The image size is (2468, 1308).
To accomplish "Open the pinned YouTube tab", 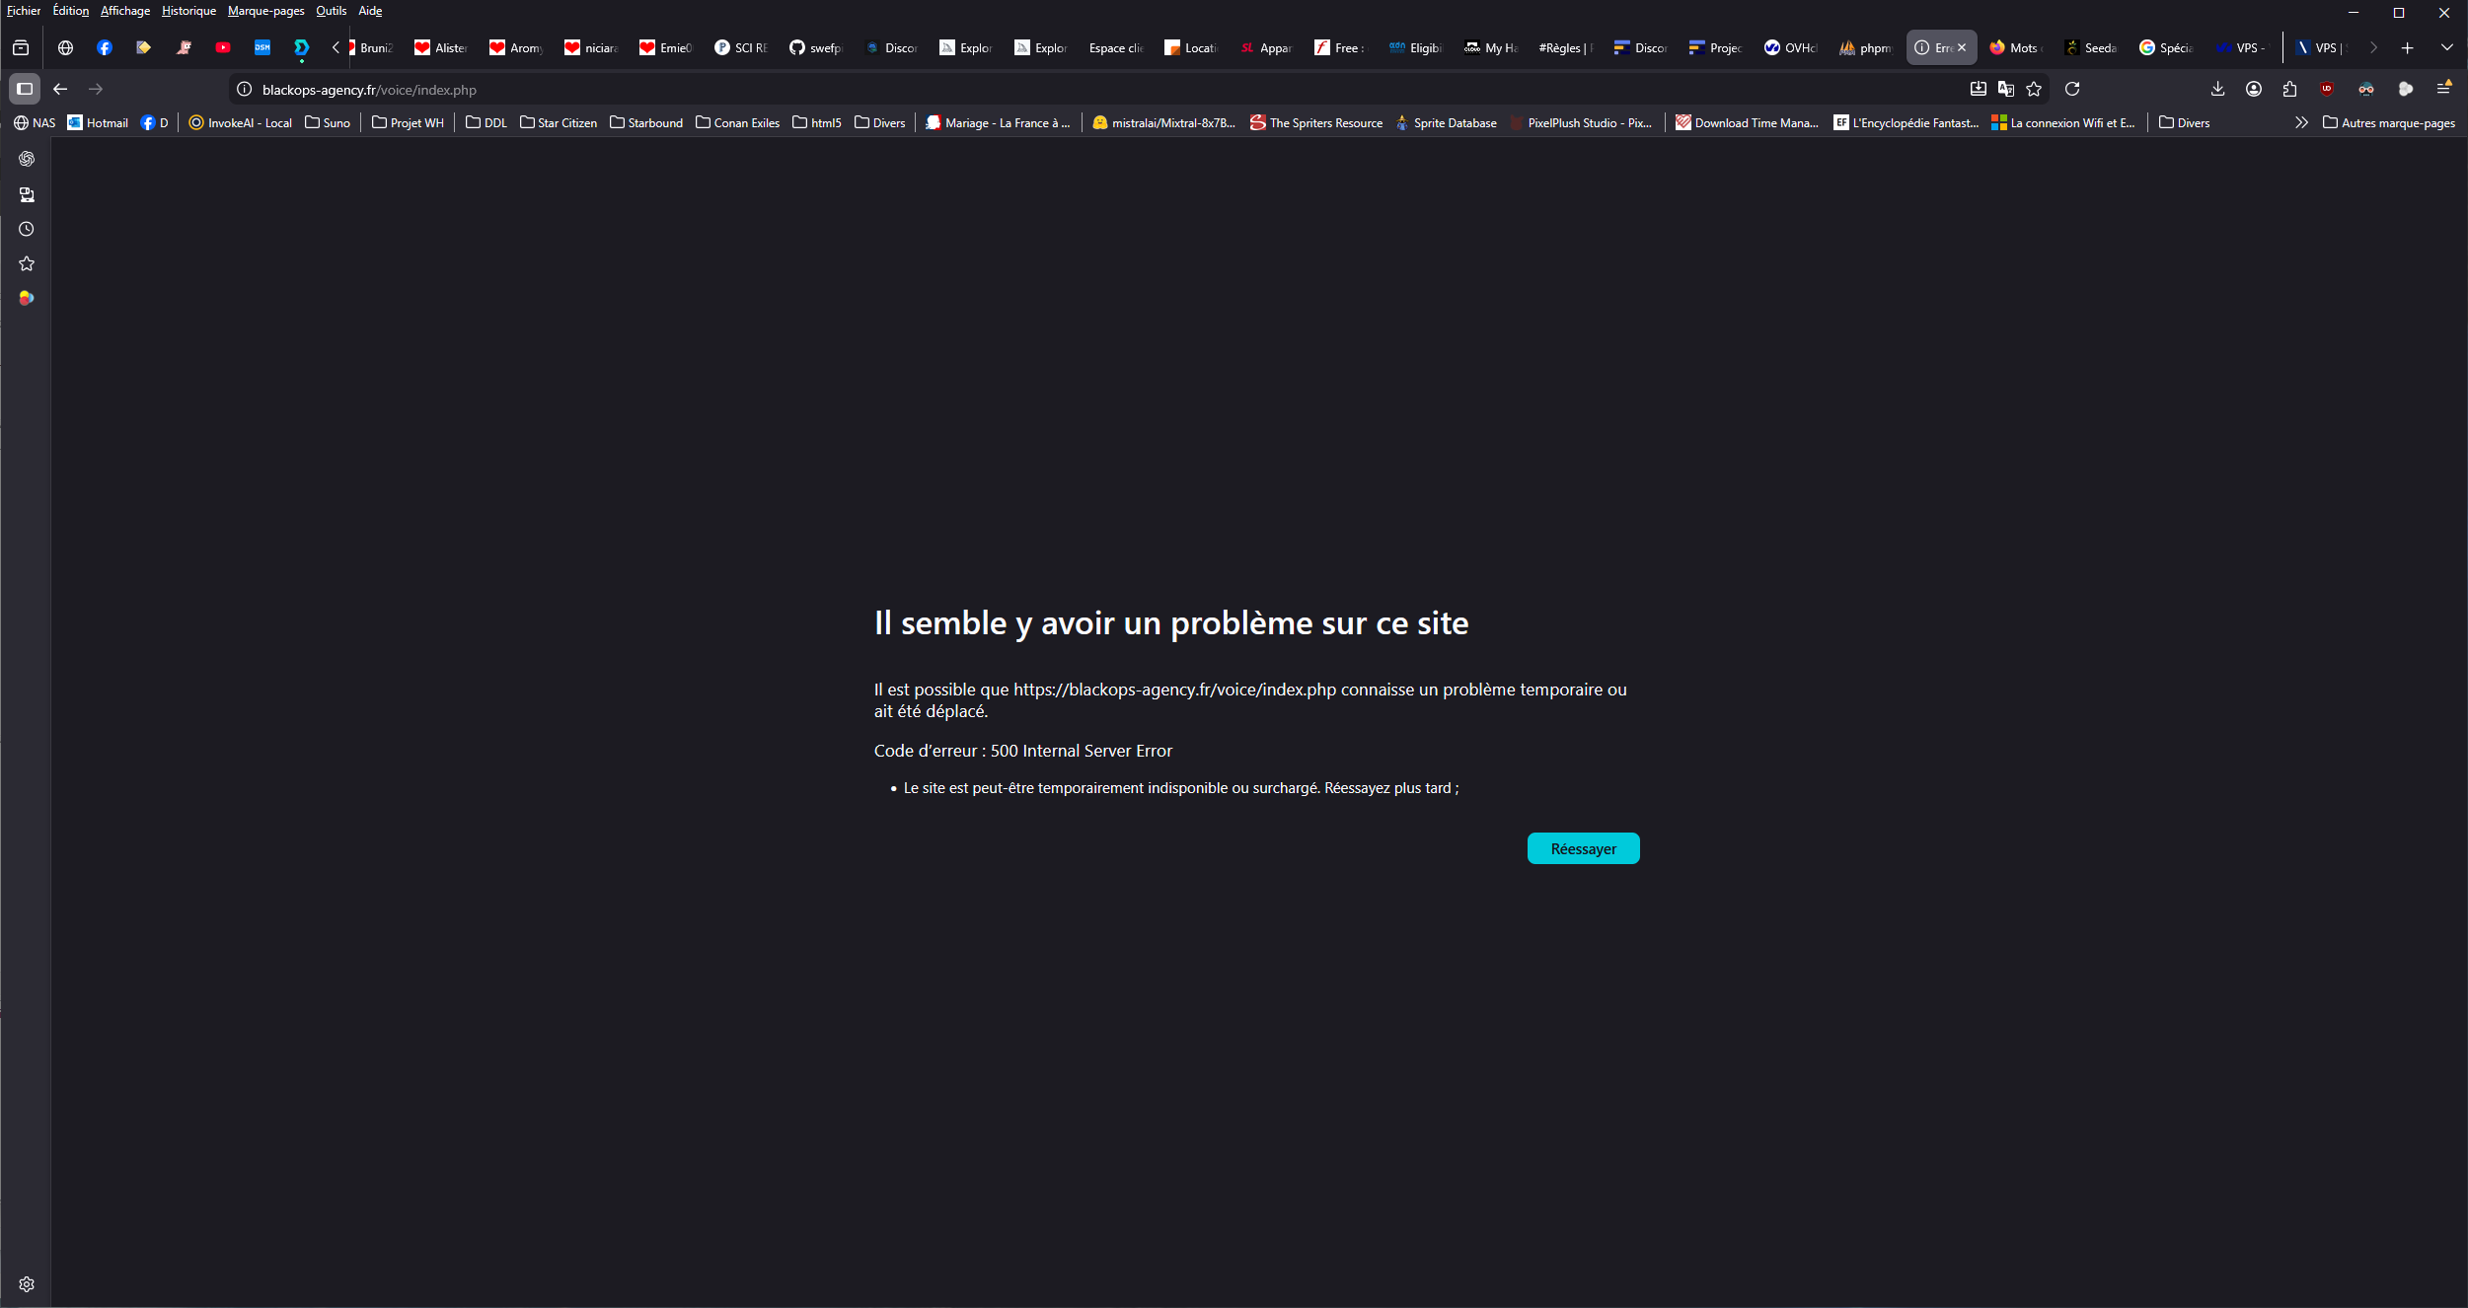I will pos(223,47).
